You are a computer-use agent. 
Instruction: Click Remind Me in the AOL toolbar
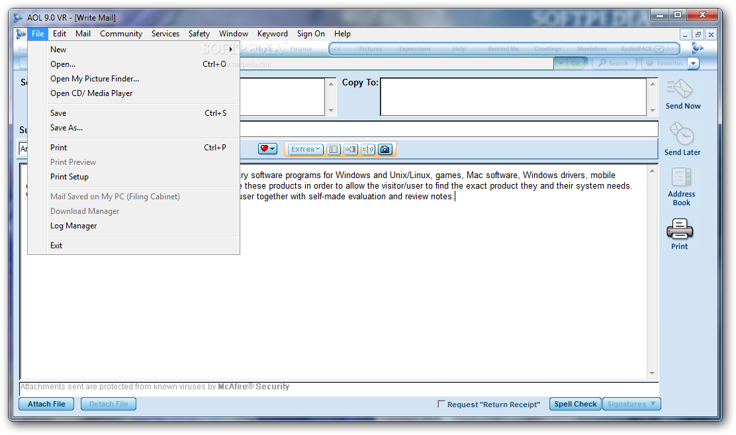coord(503,49)
